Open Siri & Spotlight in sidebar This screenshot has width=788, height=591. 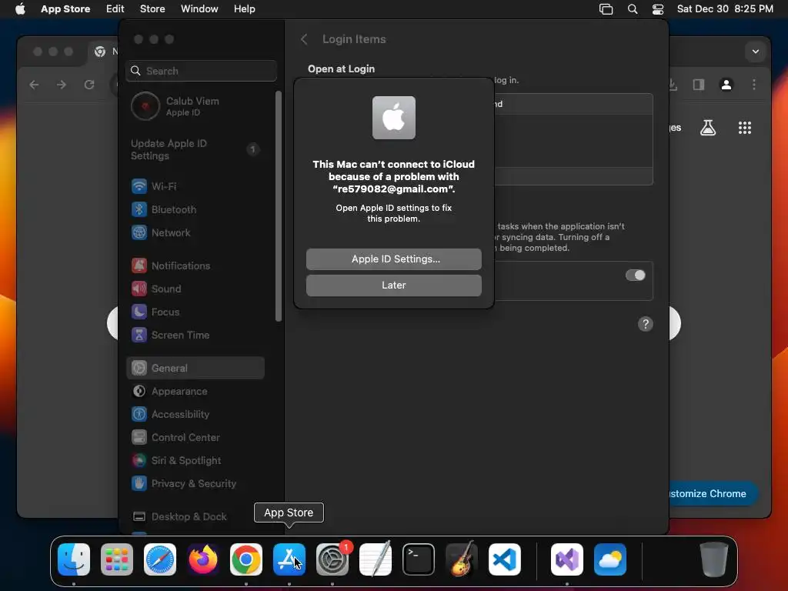point(195,461)
